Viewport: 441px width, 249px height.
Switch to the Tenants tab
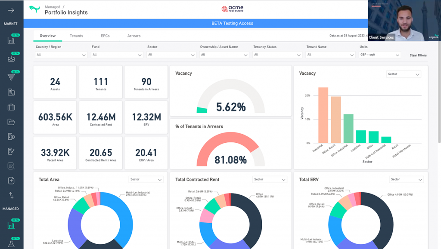click(76, 36)
